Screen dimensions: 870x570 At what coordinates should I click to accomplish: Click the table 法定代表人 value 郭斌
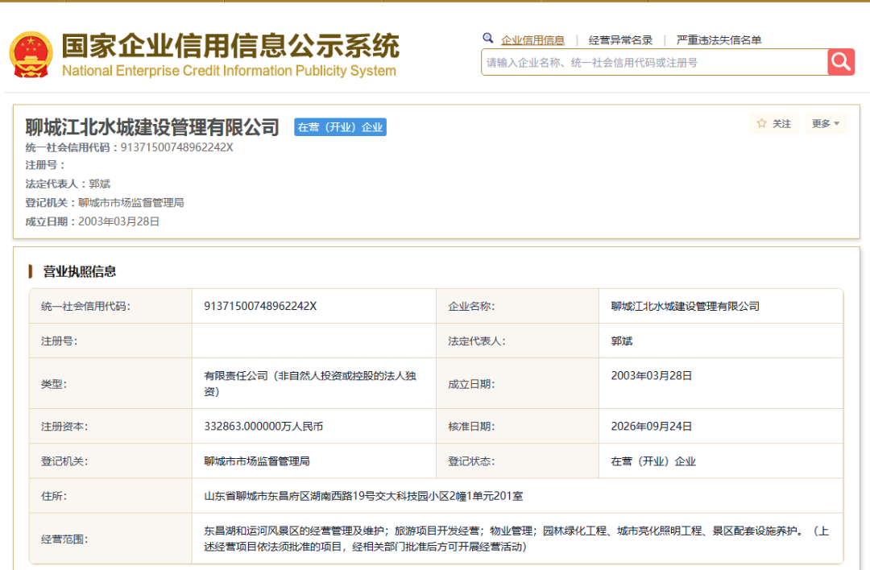621,341
